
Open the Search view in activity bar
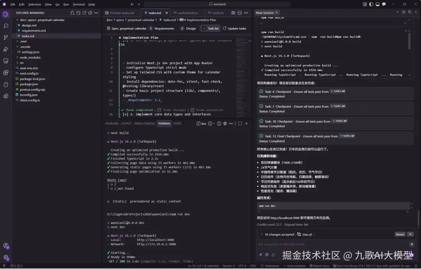5,26
